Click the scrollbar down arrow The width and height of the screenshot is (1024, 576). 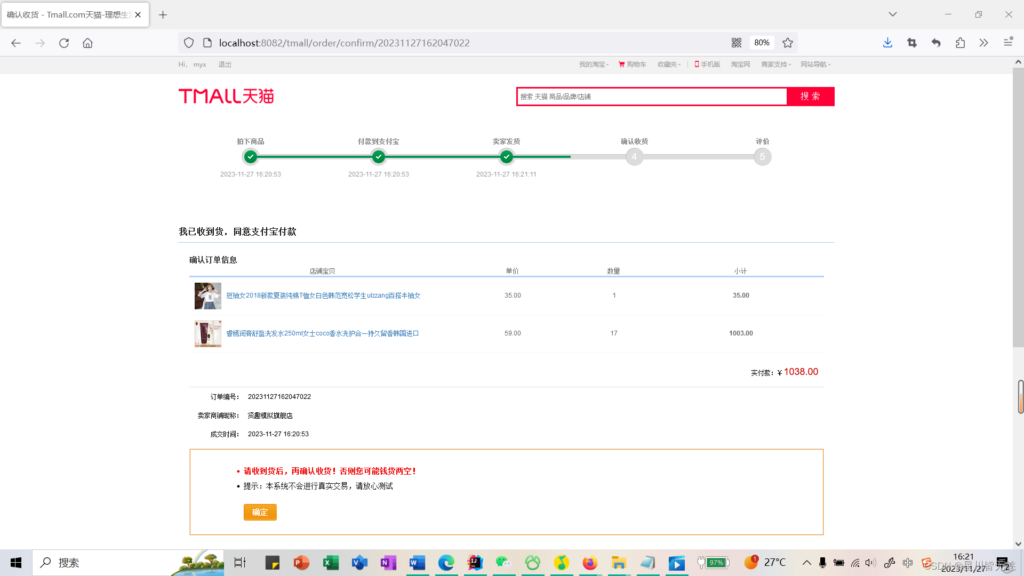(1018, 544)
